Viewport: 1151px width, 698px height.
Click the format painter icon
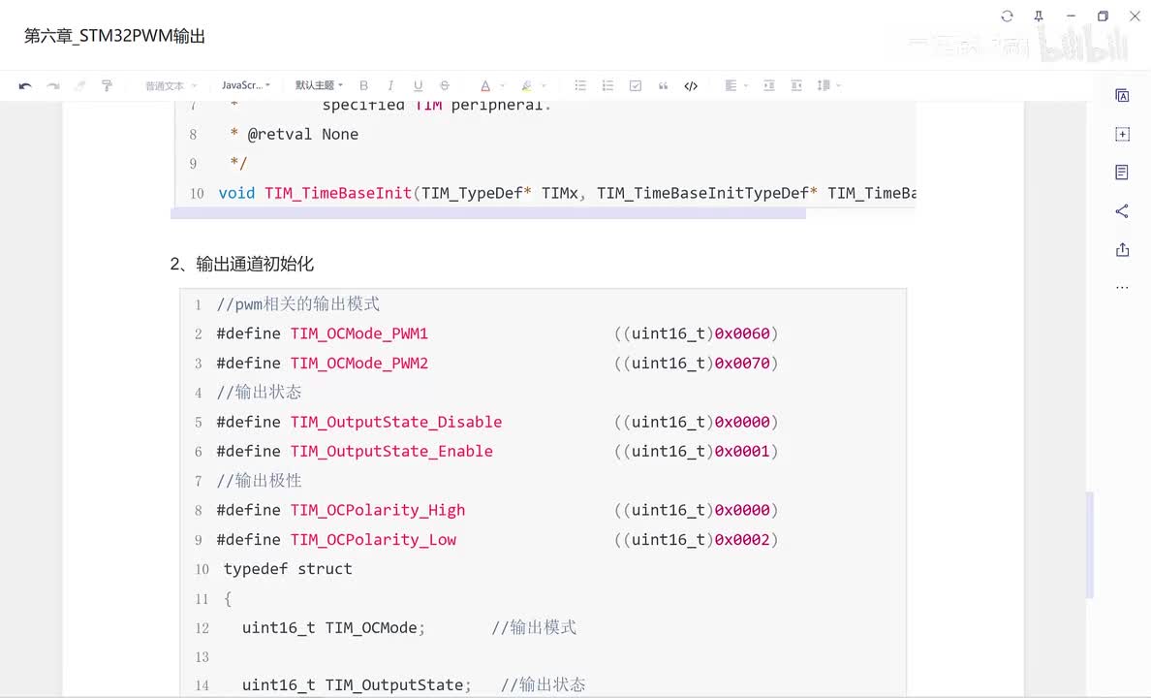(107, 85)
